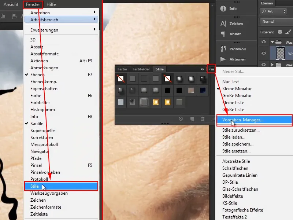Click Neuer Stil menu entry
293x220 pixels.
tap(233, 71)
